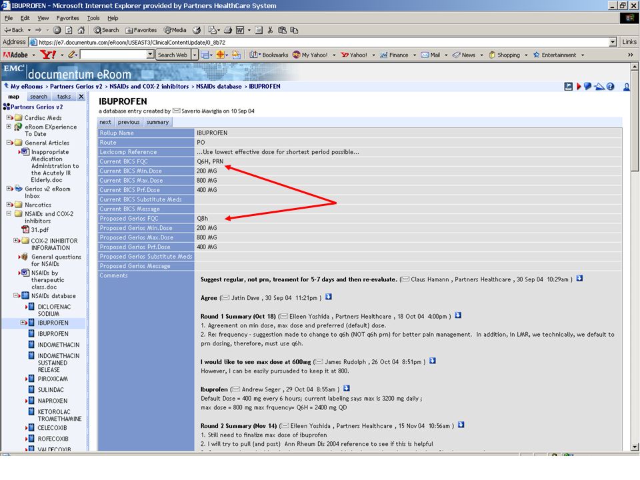Open Yahoo Bookmarks toolbar button
This screenshot has height=480, width=640.
click(x=269, y=55)
